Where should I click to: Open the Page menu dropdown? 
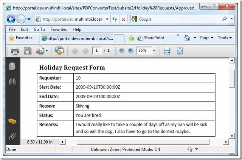point(207,38)
